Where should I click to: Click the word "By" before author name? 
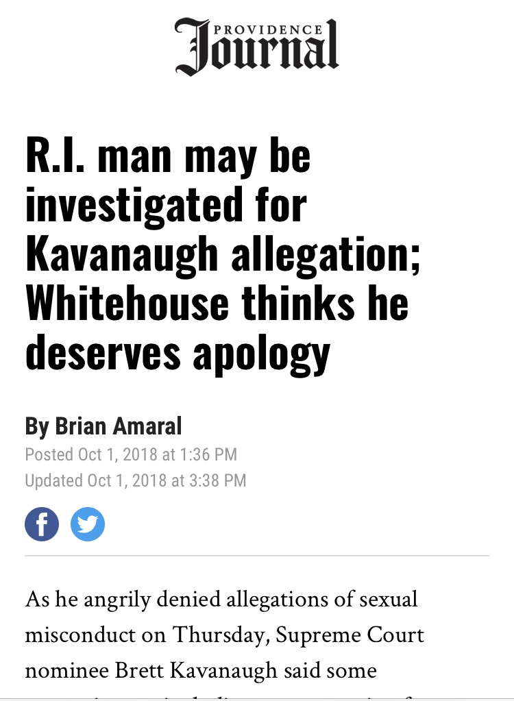click(37, 426)
